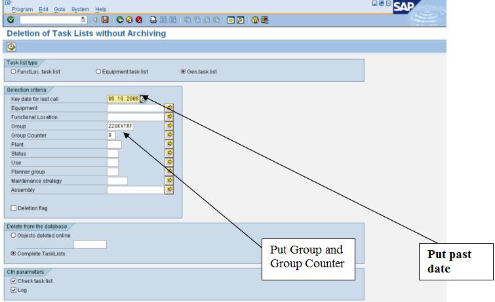The height and width of the screenshot is (302, 495).
Task: Select the Complete TaskLists option
Action: [x=13, y=254]
